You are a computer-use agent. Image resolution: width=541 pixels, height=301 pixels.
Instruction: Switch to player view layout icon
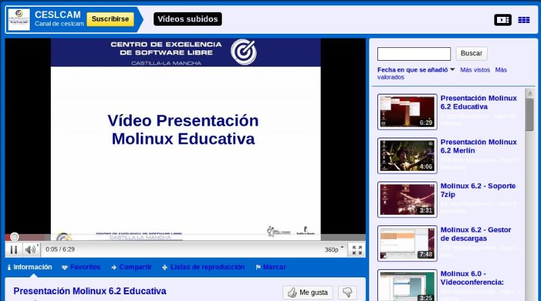tap(502, 20)
